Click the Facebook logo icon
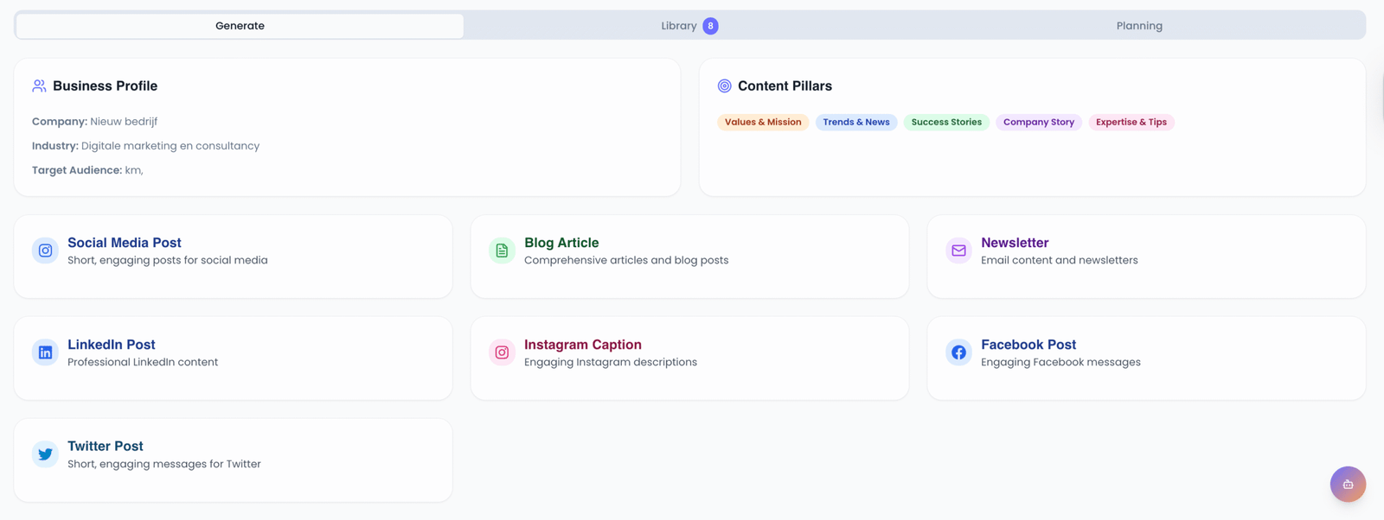 pos(958,352)
